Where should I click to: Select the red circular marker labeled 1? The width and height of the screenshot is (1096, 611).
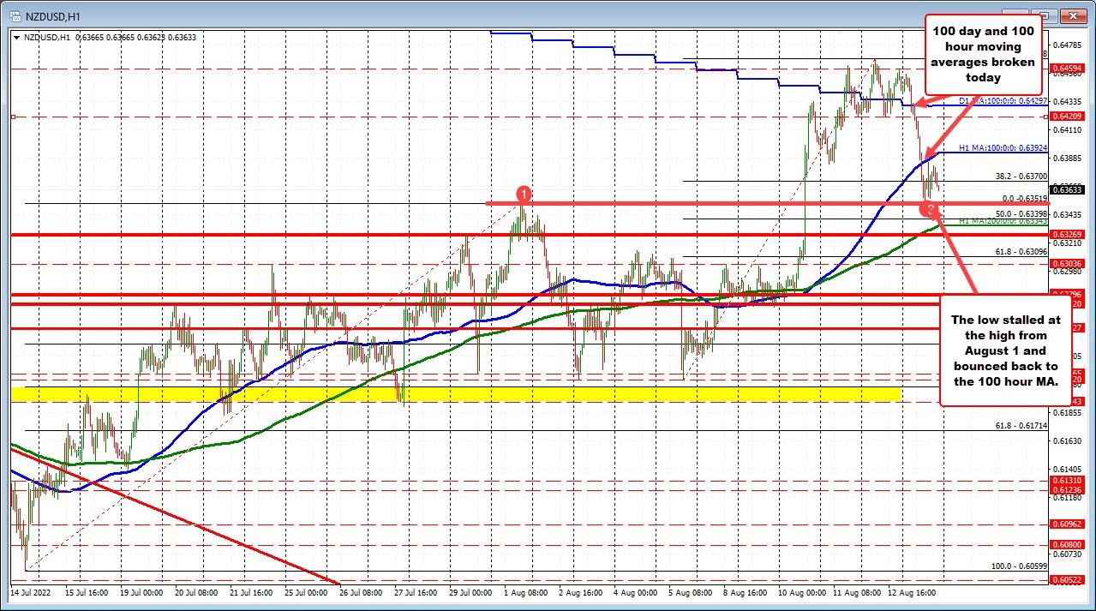[x=524, y=195]
